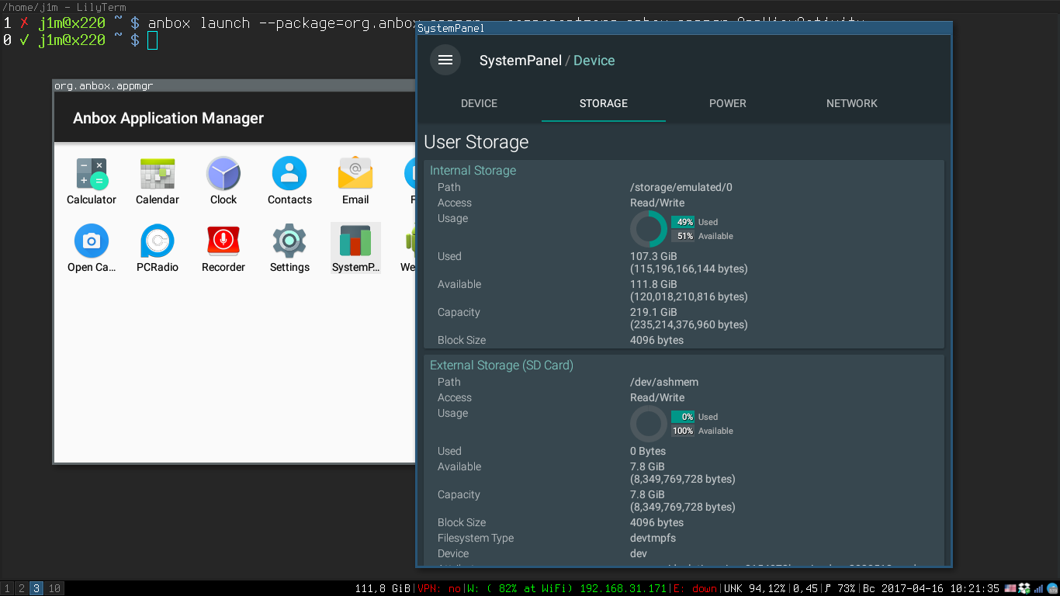Click the 107.3 GiB used value
This screenshot has width=1060, height=596.
click(653, 256)
